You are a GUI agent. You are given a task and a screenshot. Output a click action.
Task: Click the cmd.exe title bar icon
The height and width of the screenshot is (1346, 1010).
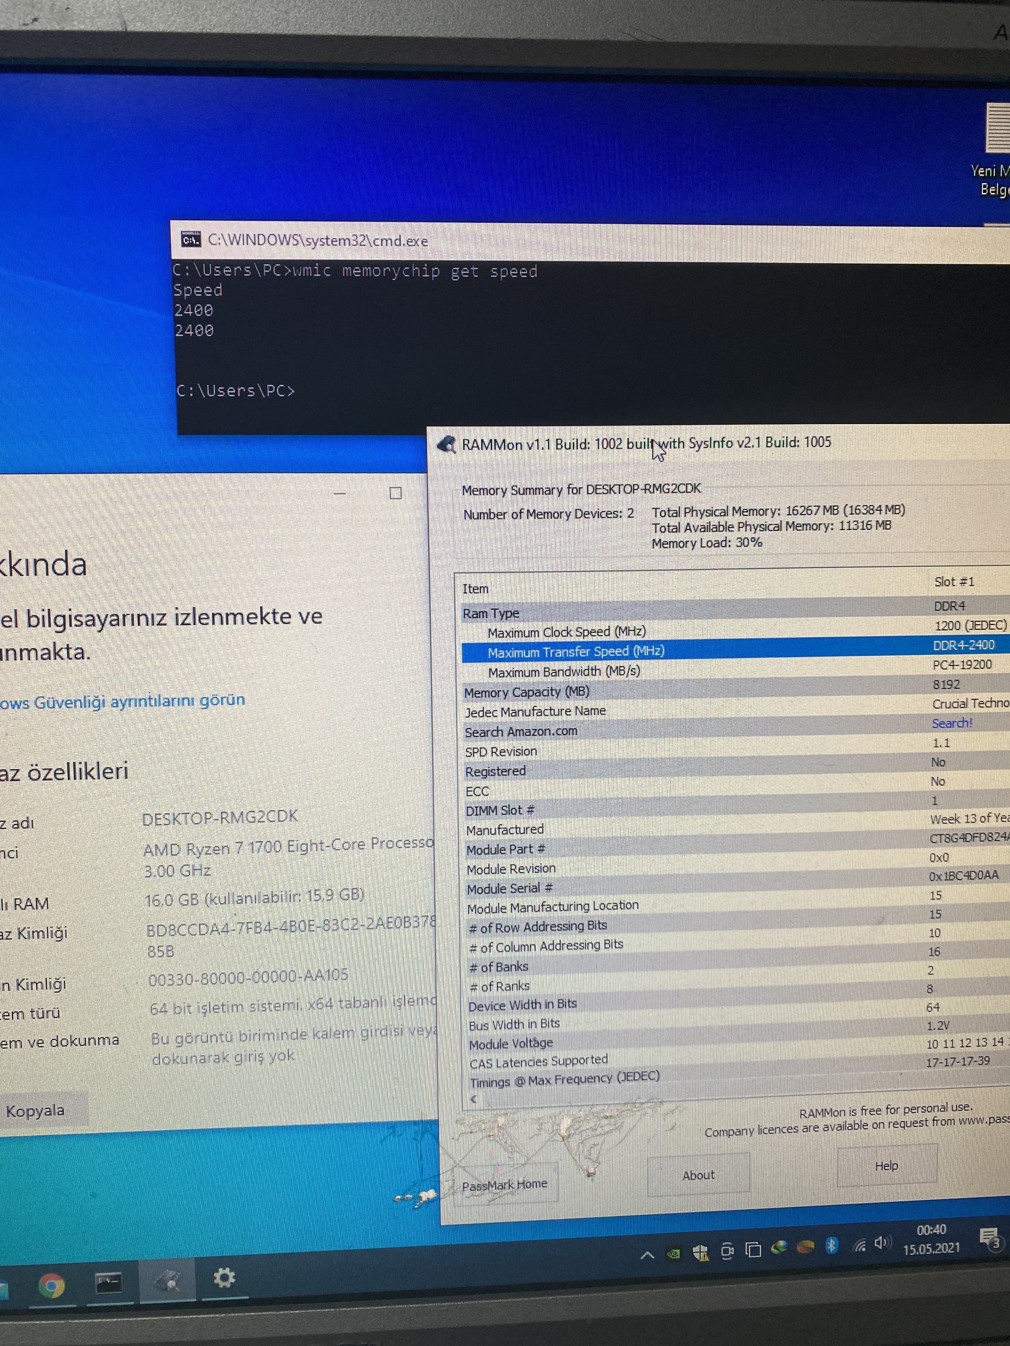tap(191, 240)
